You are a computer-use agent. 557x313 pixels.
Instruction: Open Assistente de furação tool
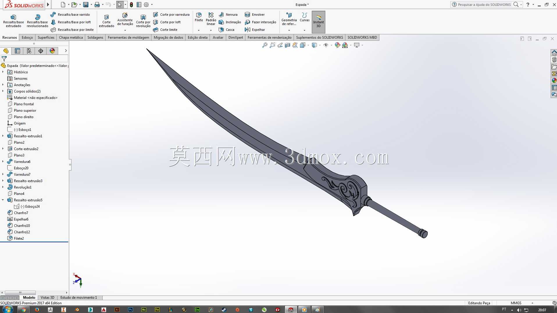[x=125, y=19]
